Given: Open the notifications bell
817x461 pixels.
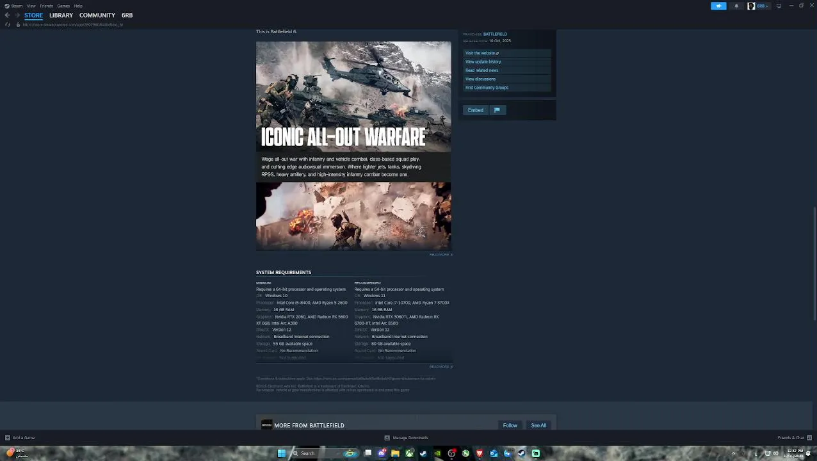Looking at the screenshot, I should pos(736,6).
